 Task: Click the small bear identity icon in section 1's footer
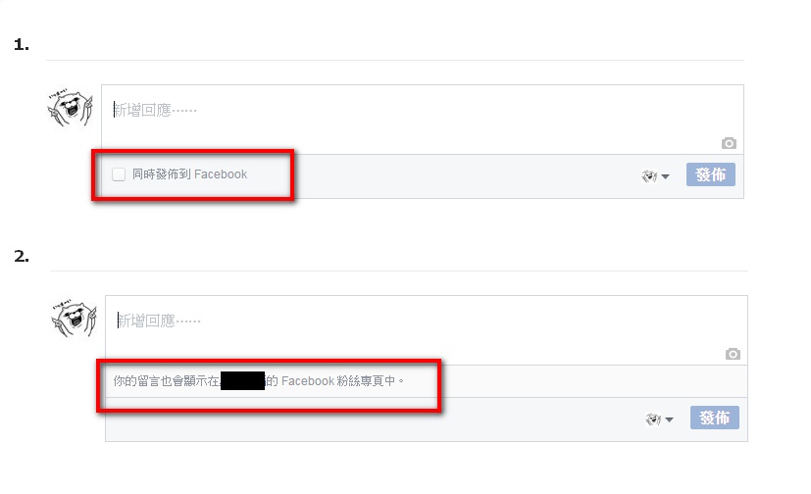649,176
